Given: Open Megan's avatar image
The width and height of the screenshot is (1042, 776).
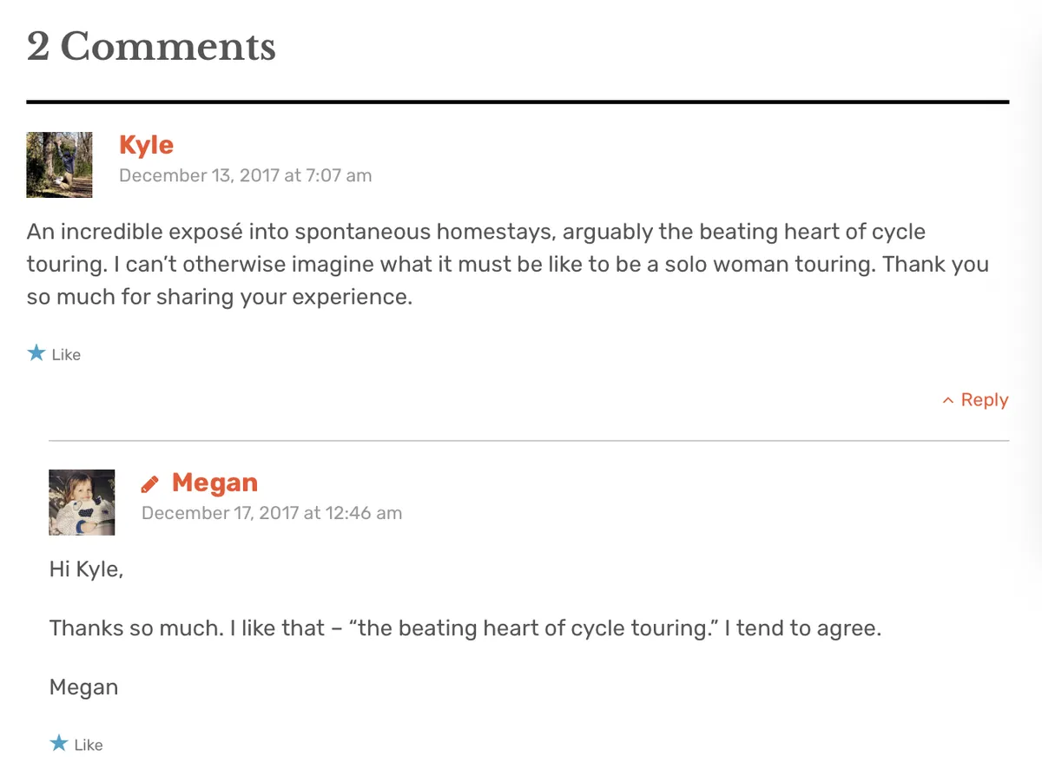Looking at the screenshot, I should coord(82,502).
